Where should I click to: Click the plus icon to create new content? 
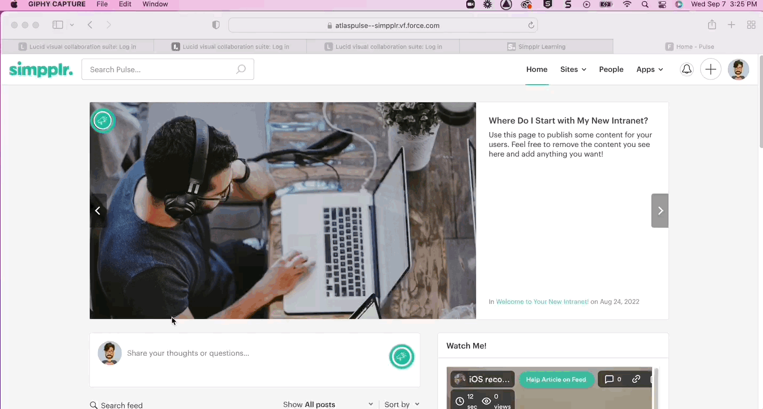(x=711, y=69)
